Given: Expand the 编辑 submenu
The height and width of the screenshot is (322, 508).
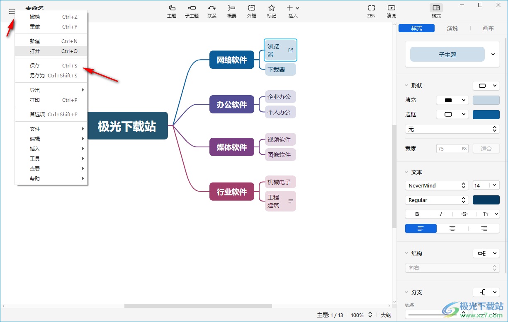Looking at the screenshot, I should (x=51, y=139).
